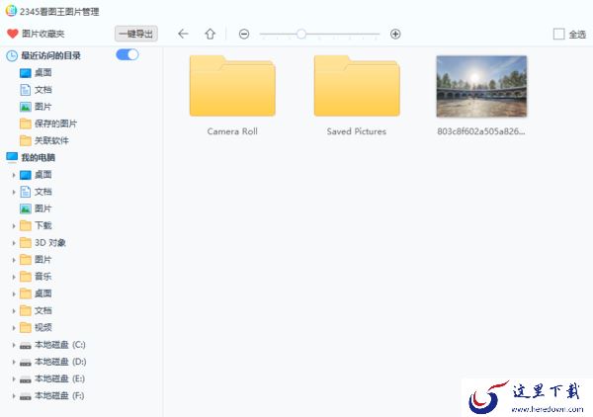Expand 文档 with document page icon under 我的电脑

pyautogui.click(x=14, y=192)
